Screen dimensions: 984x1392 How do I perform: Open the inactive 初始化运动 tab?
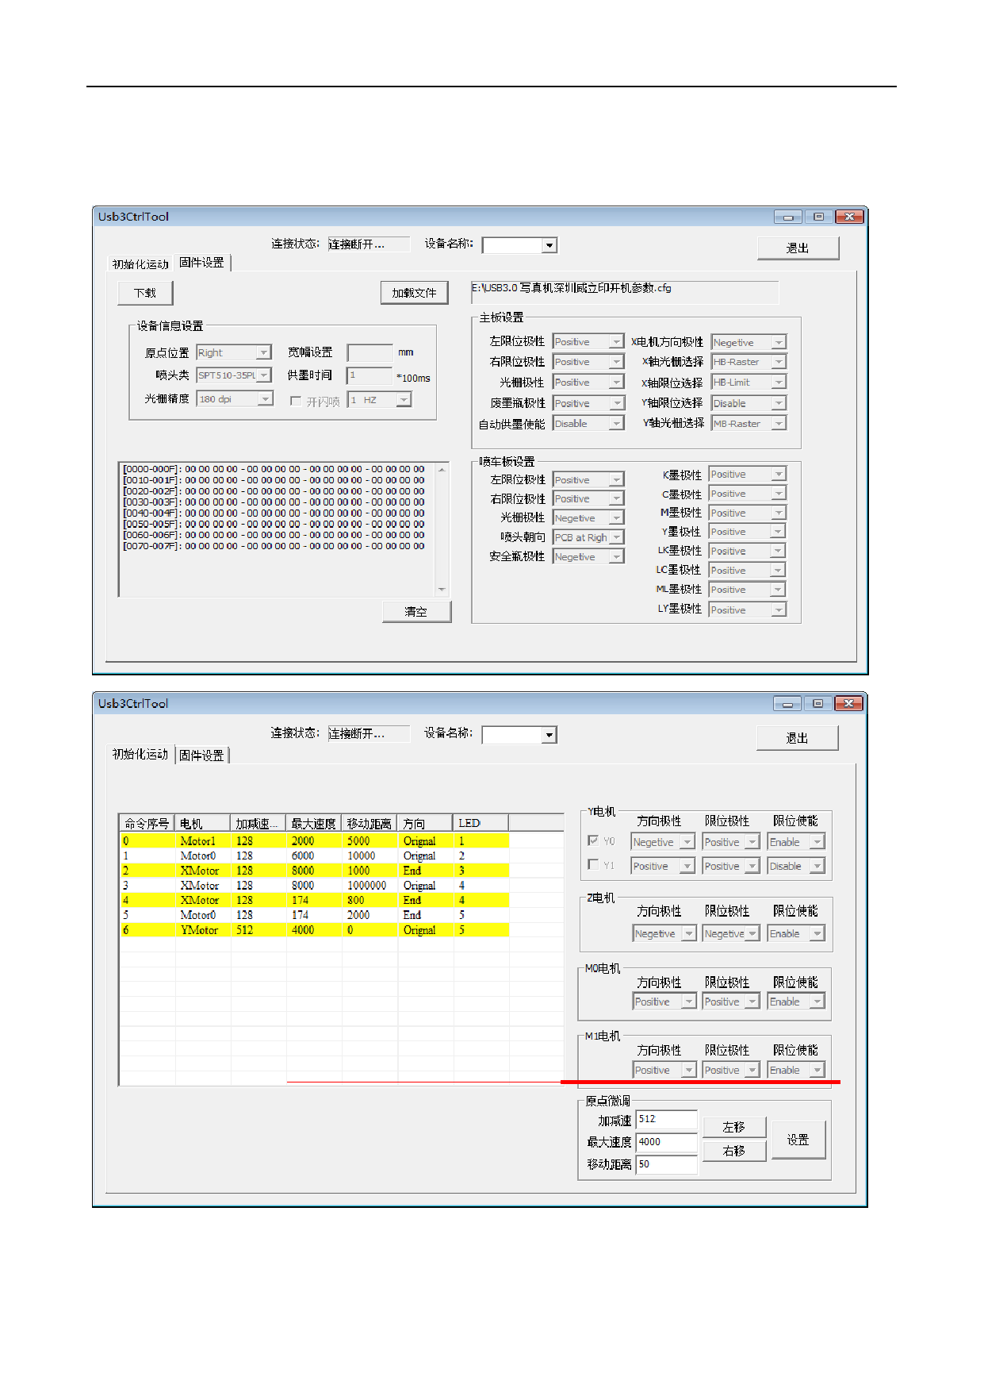point(140,263)
